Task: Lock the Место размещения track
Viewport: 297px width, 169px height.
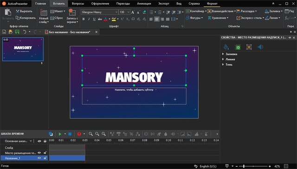Action: click(45, 153)
